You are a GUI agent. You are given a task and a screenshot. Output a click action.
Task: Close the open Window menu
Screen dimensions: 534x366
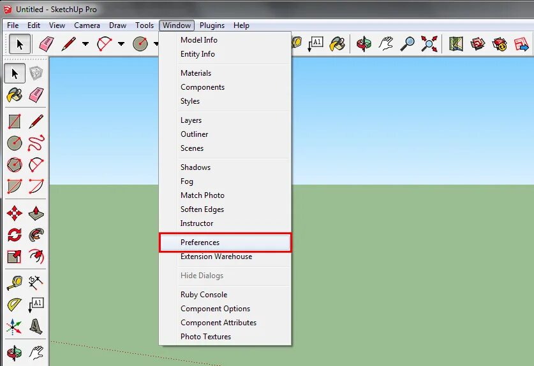click(x=177, y=25)
